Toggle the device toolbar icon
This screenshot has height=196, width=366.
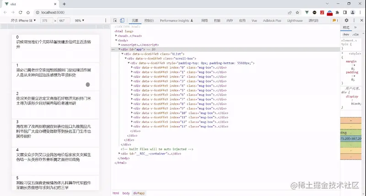pyautogui.click(x=122, y=21)
